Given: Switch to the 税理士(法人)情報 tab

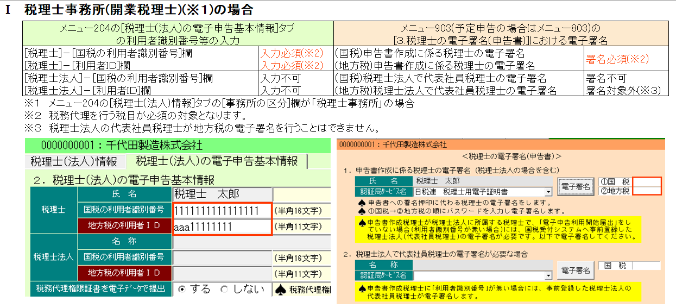Looking at the screenshot, I should (x=74, y=161).
